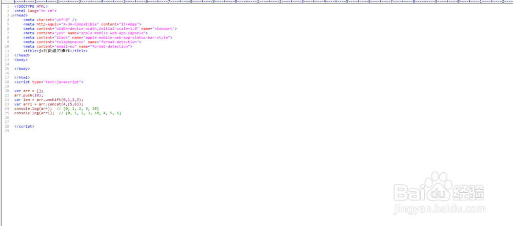Click the closing </body> tag
This screenshot has height=226, width=513.
point(22,69)
